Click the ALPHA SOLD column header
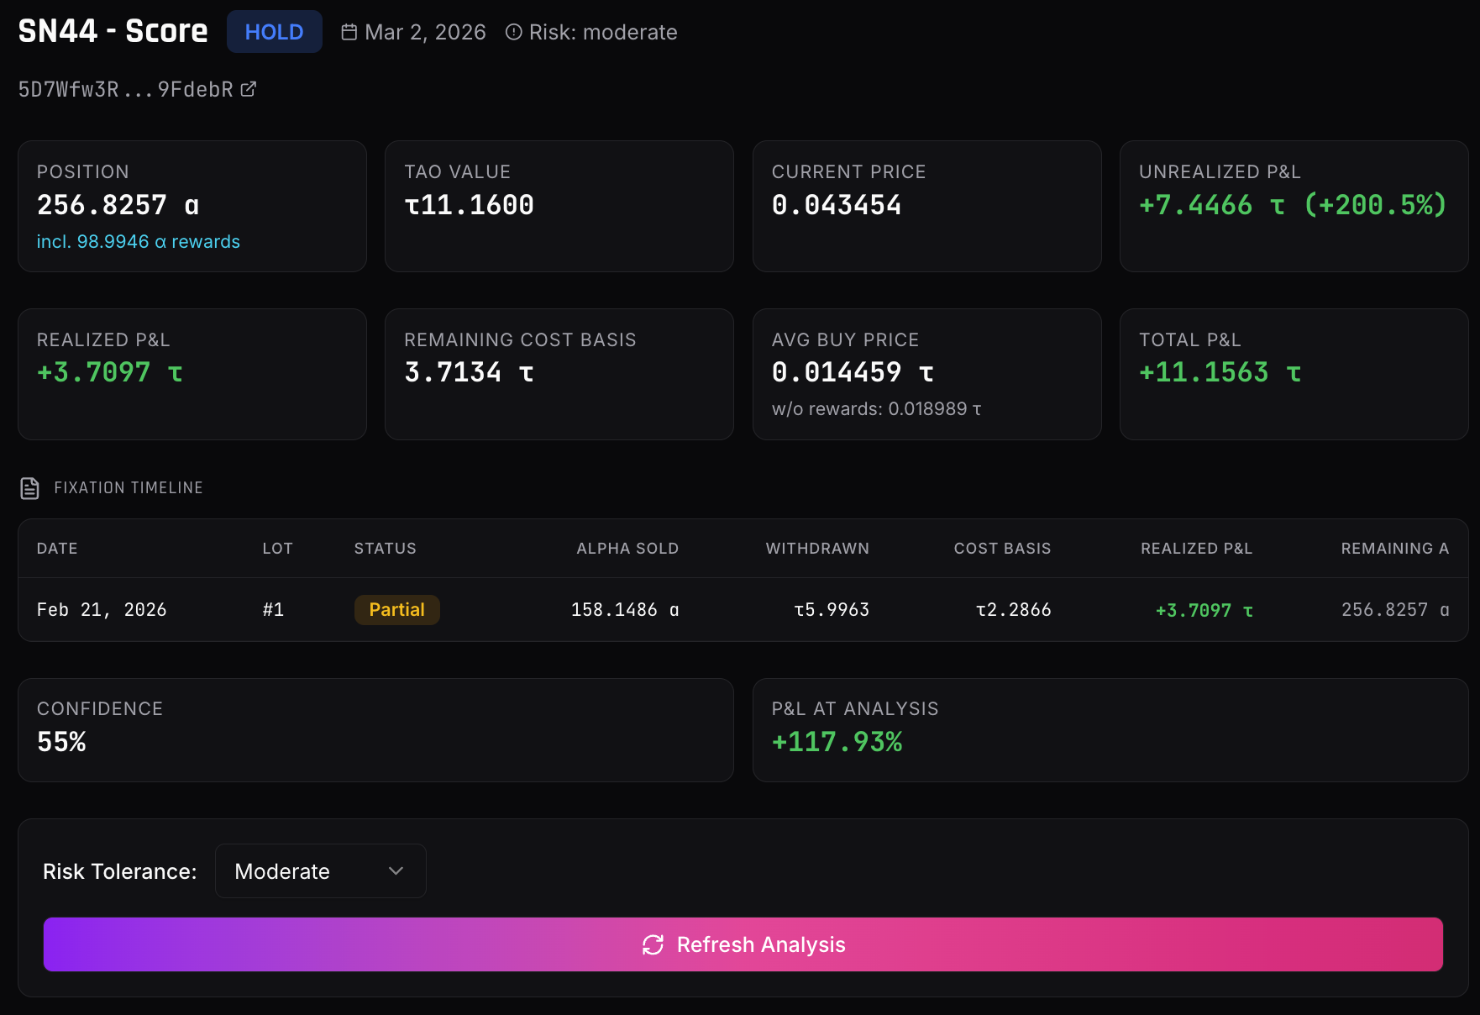The width and height of the screenshot is (1480, 1015). point(627,549)
